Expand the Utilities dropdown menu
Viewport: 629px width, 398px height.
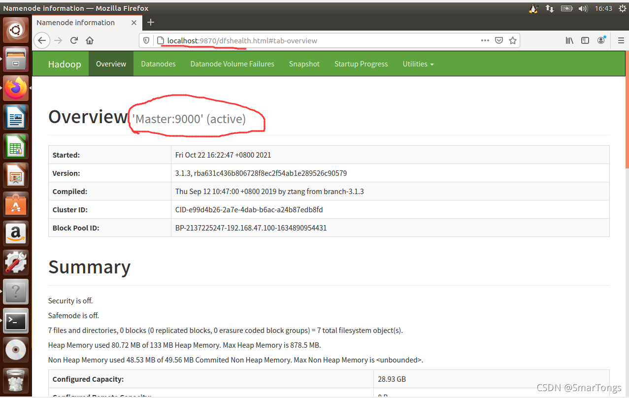coord(417,64)
